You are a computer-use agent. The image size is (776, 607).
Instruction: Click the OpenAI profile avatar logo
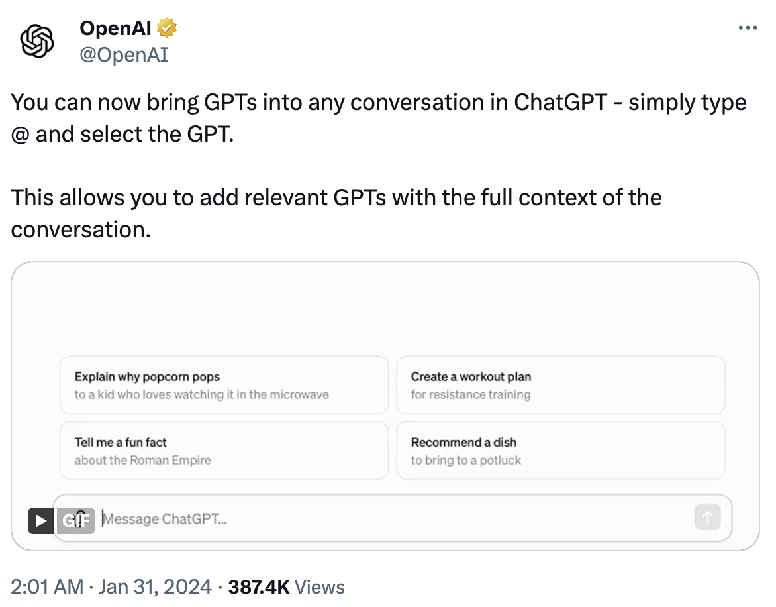click(x=37, y=41)
